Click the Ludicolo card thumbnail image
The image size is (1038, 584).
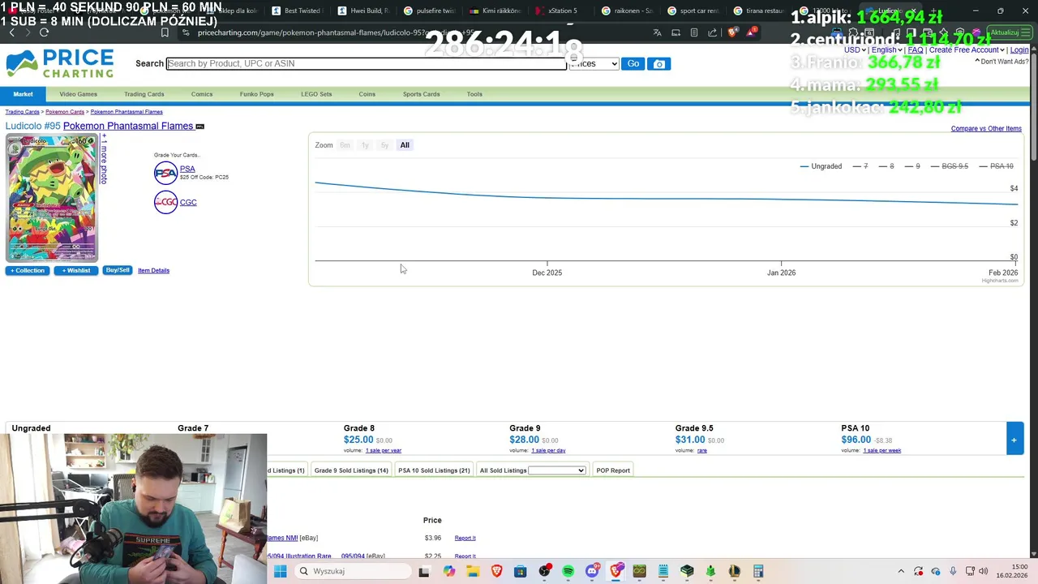(x=52, y=198)
